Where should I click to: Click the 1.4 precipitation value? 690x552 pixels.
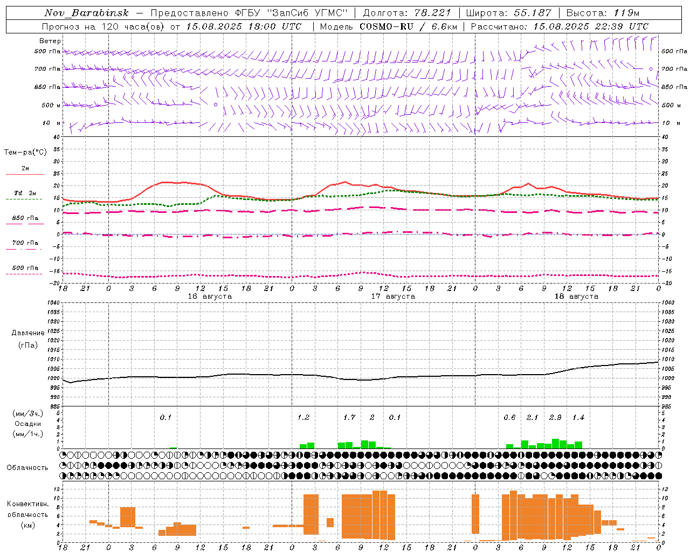[x=578, y=417]
